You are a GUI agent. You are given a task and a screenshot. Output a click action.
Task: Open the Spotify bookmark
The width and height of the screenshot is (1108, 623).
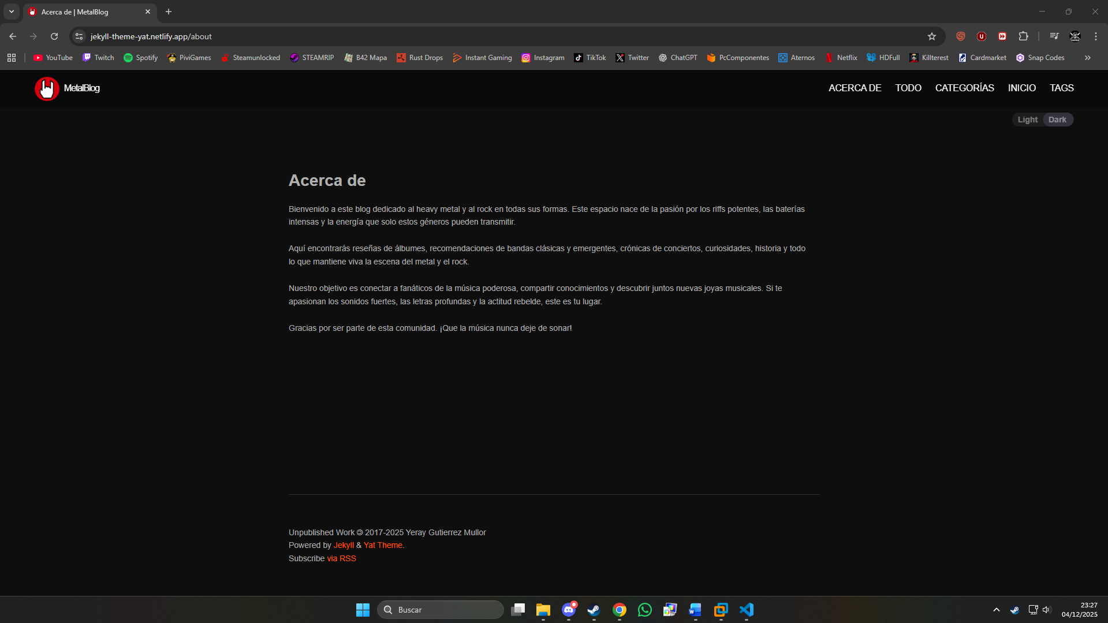pyautogui.click(x=140, y=58)
